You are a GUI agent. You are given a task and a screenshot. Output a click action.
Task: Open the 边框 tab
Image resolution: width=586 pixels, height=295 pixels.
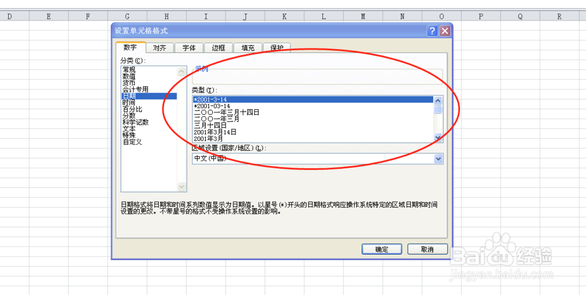tap(218, 48)
